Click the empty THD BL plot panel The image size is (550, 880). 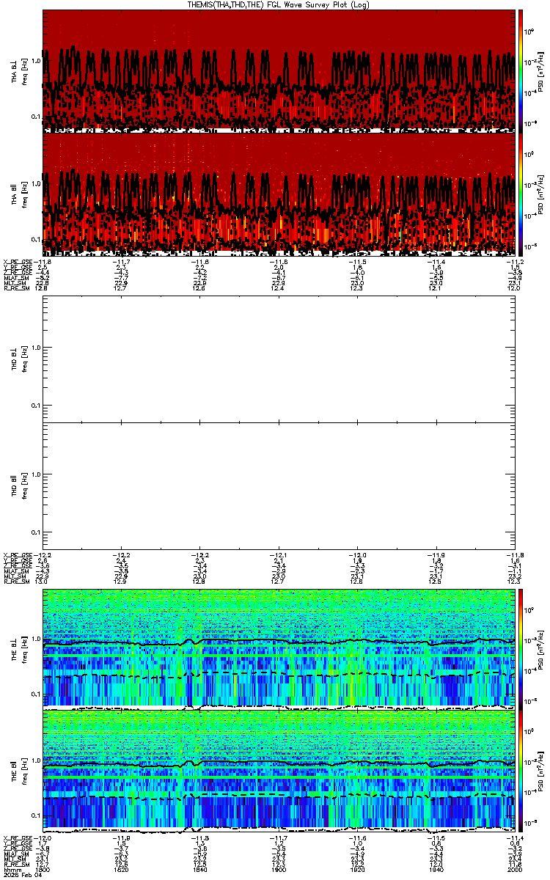click(279, 359)
